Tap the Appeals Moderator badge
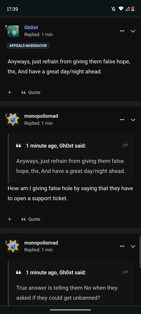The image size is (141, 314). [28, 46]
